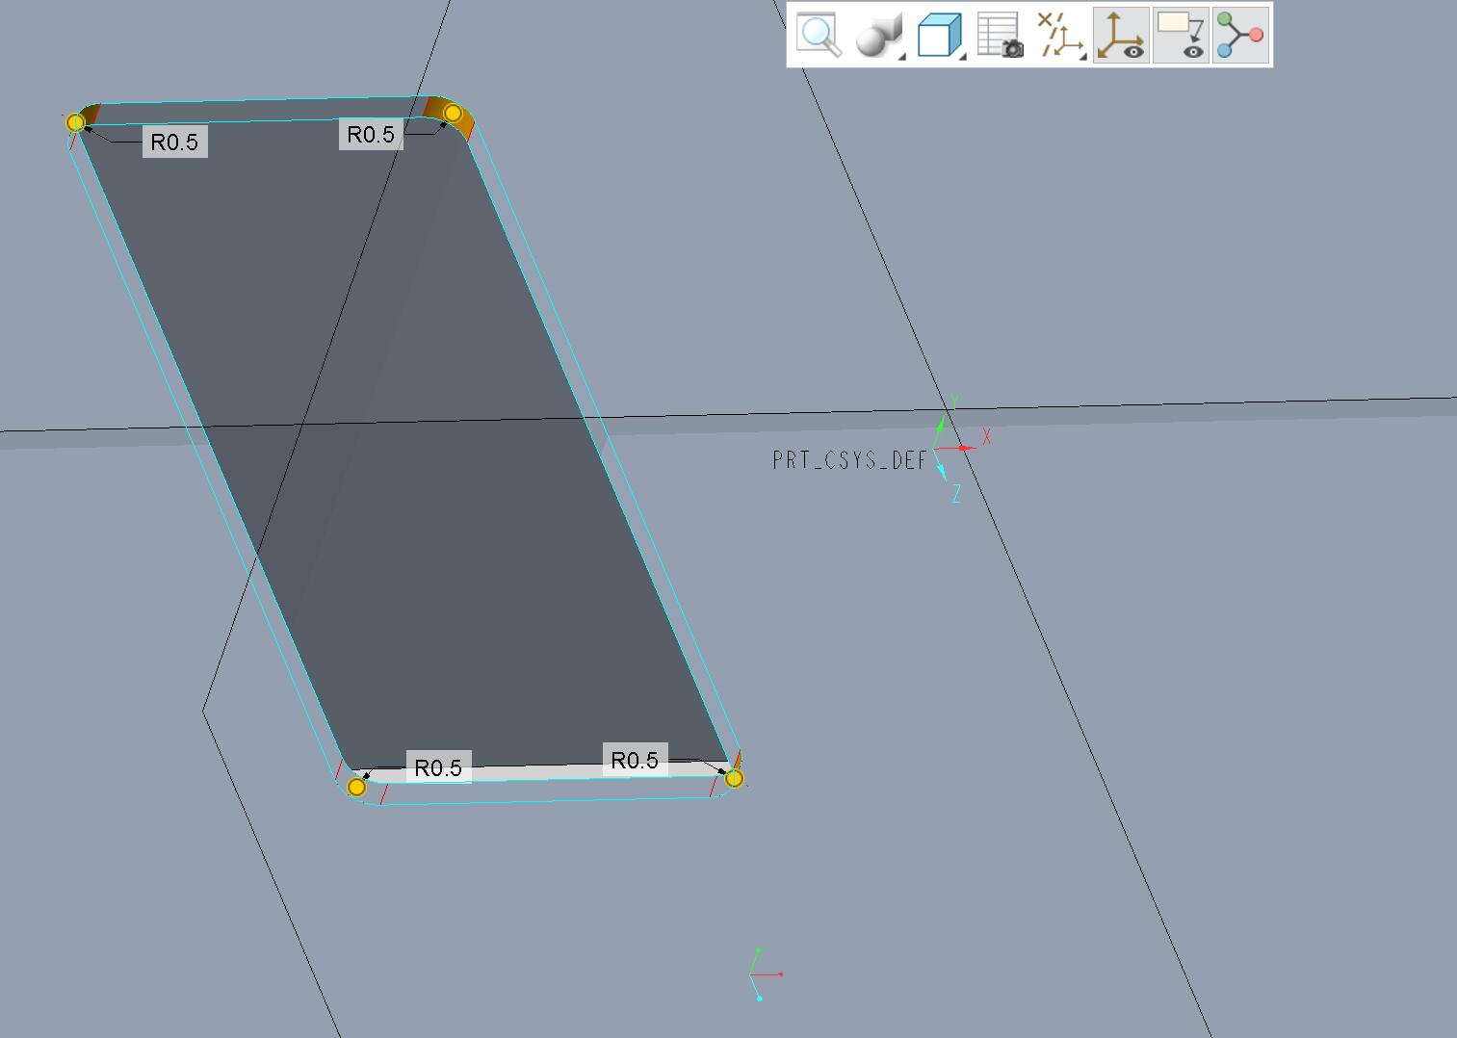Click round drag handle at upper-right rounded corner
This screenshot has width=1457, height=1038.
click(453, 113)
